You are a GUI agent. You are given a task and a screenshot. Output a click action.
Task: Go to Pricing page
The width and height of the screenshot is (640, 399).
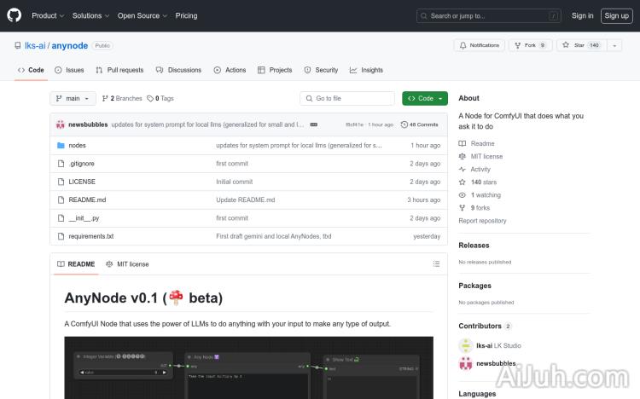click(186, 15)
